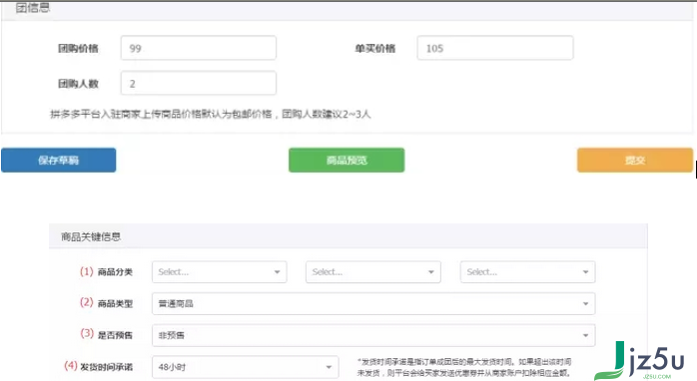Viewport: 697px width, 381px height.
Task: Click the 单买价格 input field showing 105
Action: pos(494,48)
